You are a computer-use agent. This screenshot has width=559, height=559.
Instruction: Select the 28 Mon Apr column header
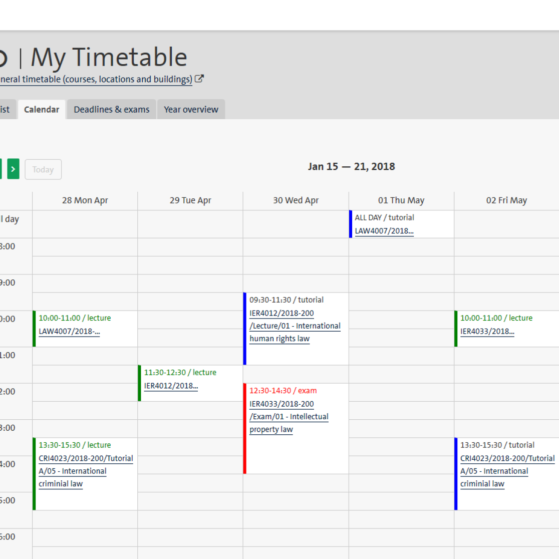[85, 200]
